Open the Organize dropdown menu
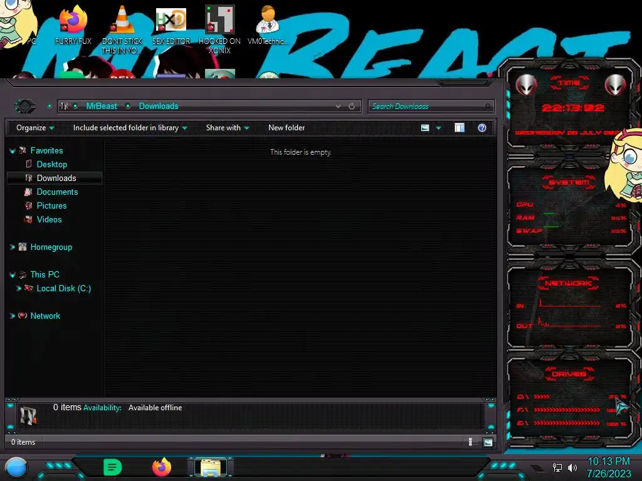Image resolution: width=642 pixels, height=481 pixels. 35,128
